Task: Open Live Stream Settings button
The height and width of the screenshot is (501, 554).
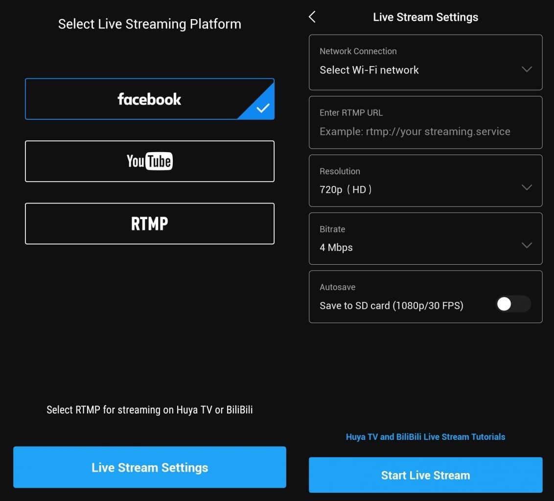Action: [x=150, y=467]
